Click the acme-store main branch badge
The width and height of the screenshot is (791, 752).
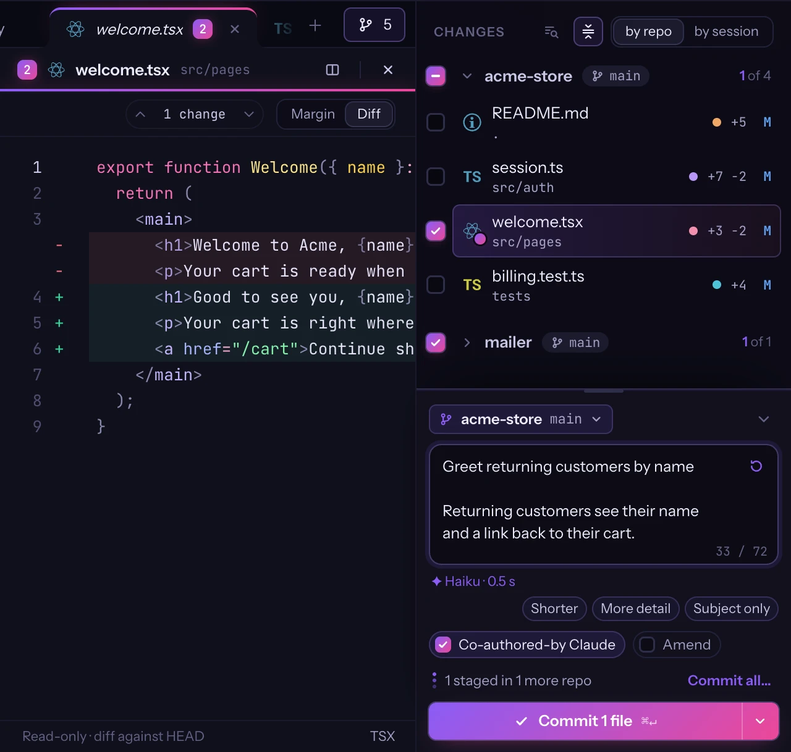616,76
